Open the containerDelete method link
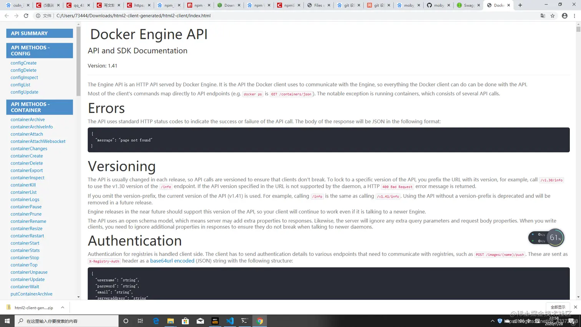The image size is (581, 327). click(27, 163)
